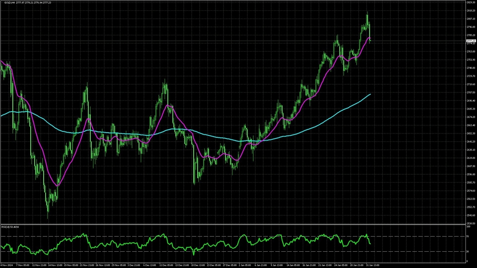Click price scale label 2630.10
This screenshot has height=268, width=477.
pyautogui.click(x=471, y=150)
